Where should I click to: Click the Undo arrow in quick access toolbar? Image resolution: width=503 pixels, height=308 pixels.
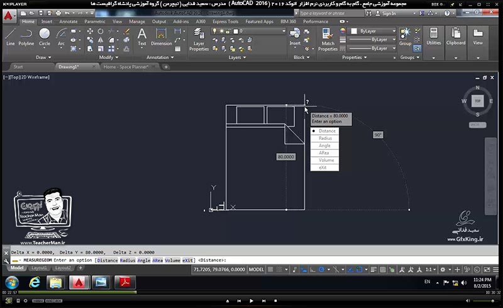[x=67, y=13]
